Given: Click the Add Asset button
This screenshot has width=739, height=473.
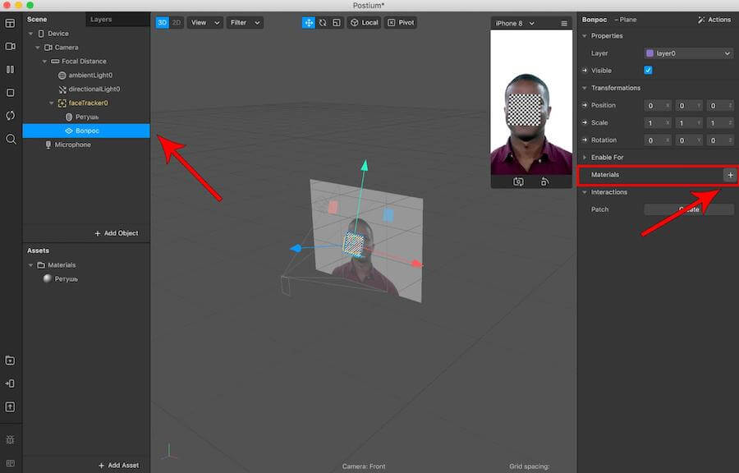Looking at the screenshot, I should (118, 466).
